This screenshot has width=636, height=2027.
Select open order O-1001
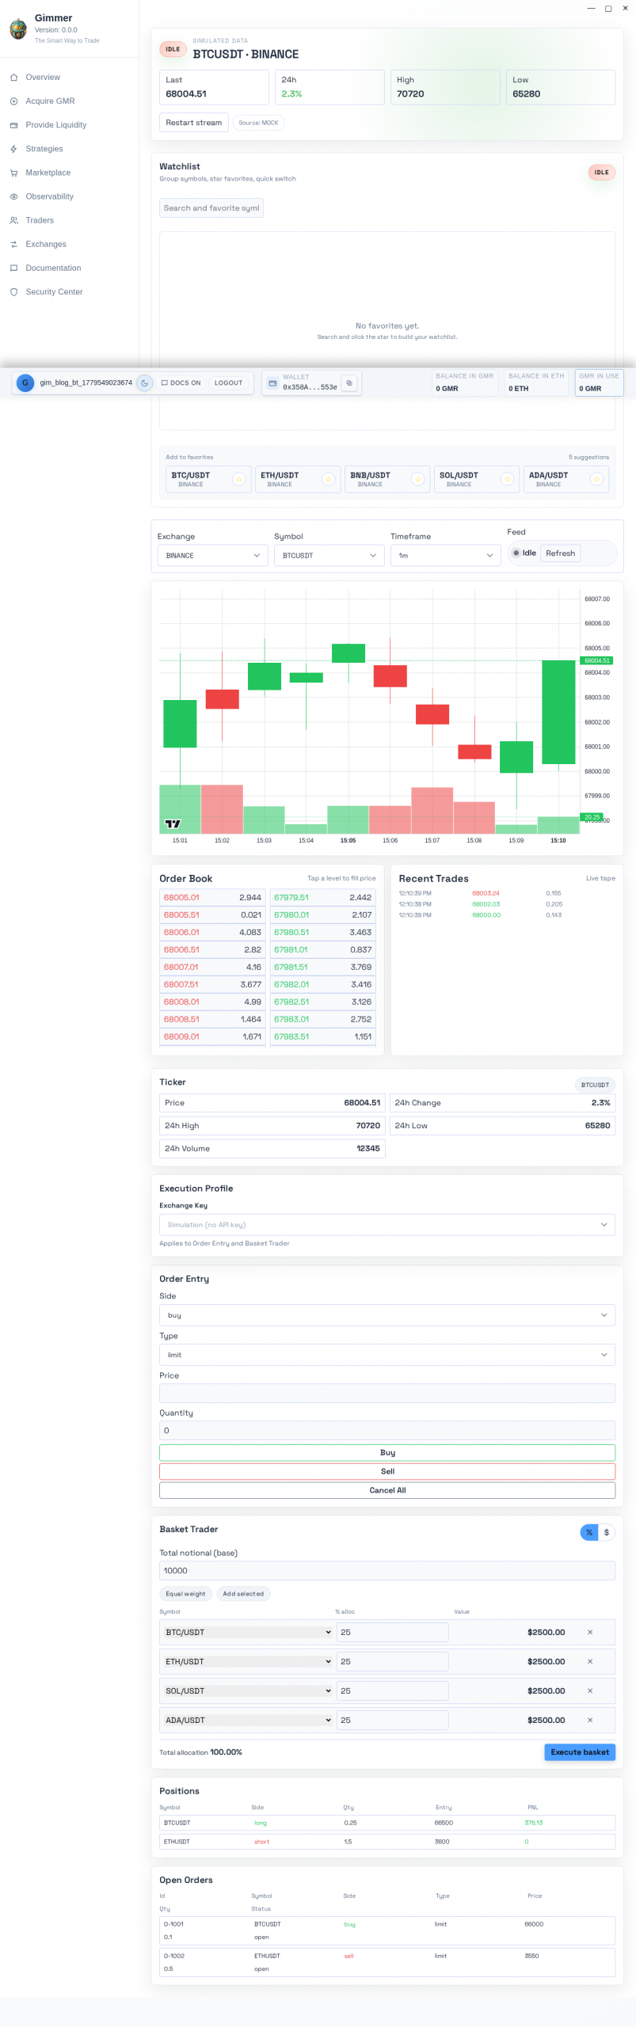(387, 1930)
